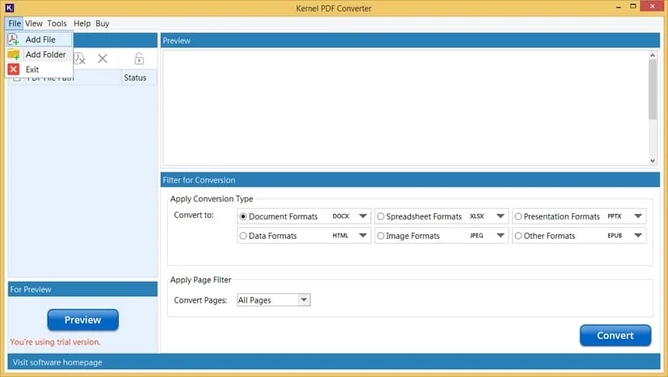Click the "Convert Pages:" label
Screen dimensions: 668x377
click(200, 300)
